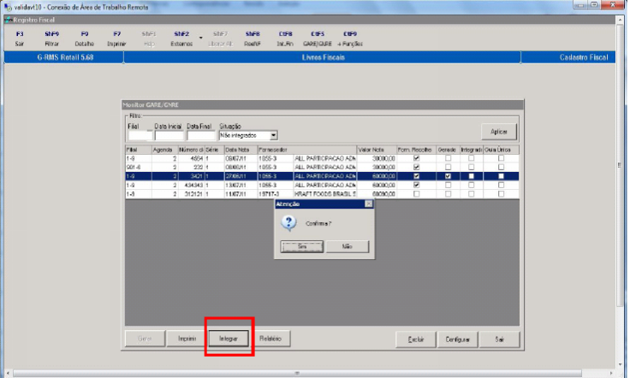The width and height of the screenshot is (630, 378).
Task: Toggle Guia Única checkbox for note 4664
Action: 501,158
